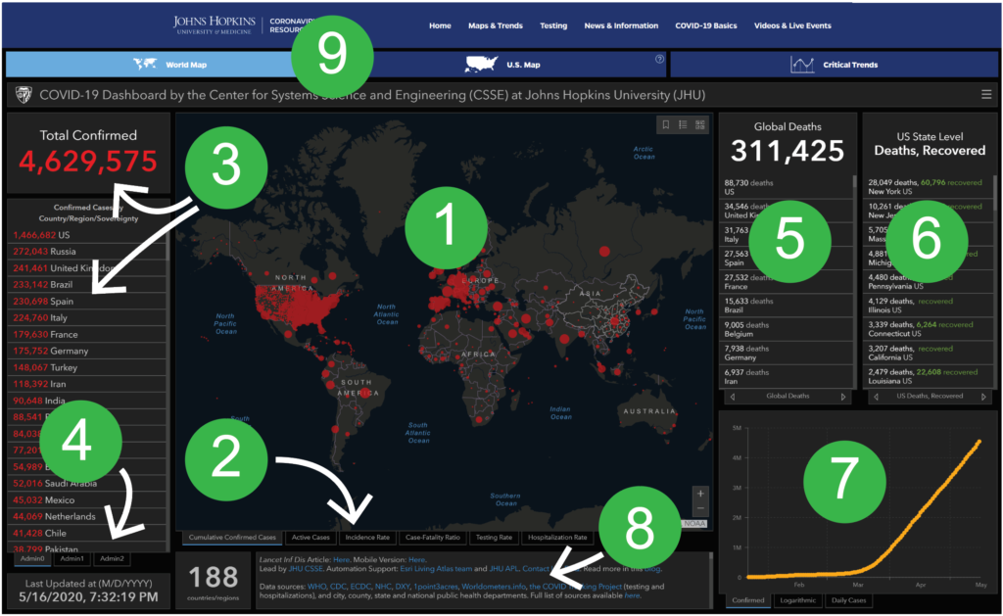Click the line chart icon beside Critical Trends
The width and height of the screenshot is (1003, 616).
[802, 65]
